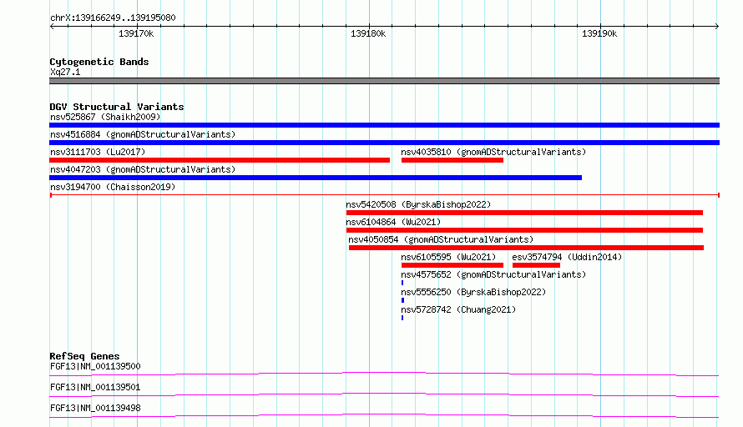The width and height of the screenshot is (743, 427).
Task: Click the nsv3111703 (Lu2017) label
Action: click(98, 152)
